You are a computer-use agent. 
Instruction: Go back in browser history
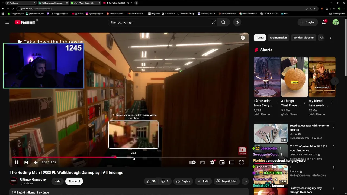(x=3, y=9)
